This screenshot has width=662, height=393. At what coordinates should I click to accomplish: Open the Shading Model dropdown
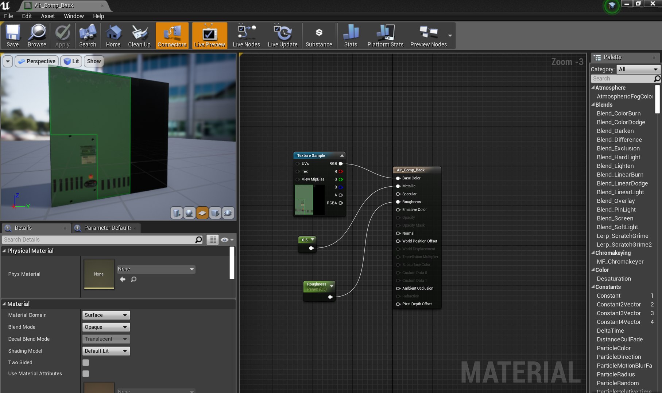[106, 351]
